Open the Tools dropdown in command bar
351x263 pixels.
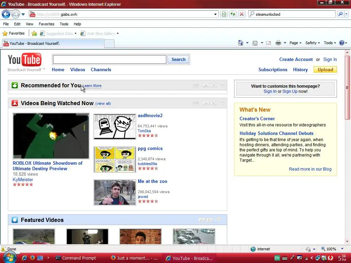pyautogui.click(x=330, y=43)
